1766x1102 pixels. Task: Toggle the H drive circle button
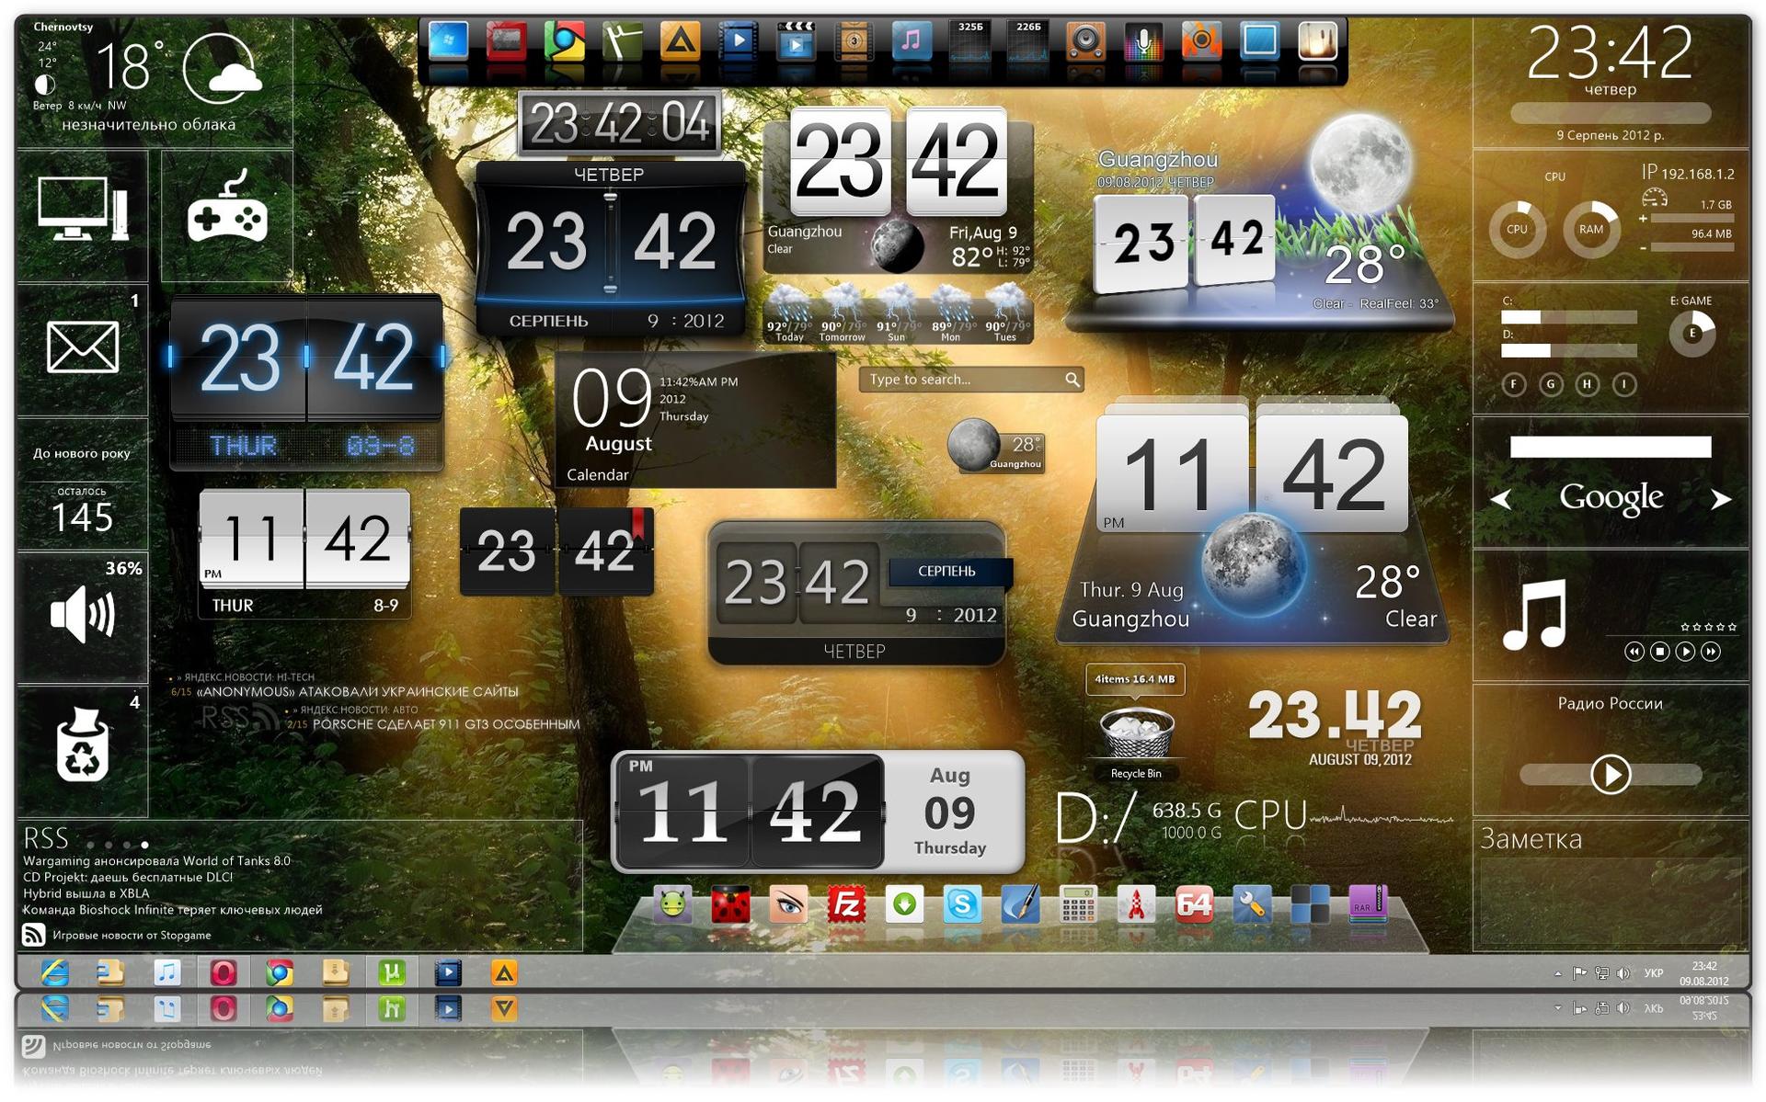tap(1587, 384)
